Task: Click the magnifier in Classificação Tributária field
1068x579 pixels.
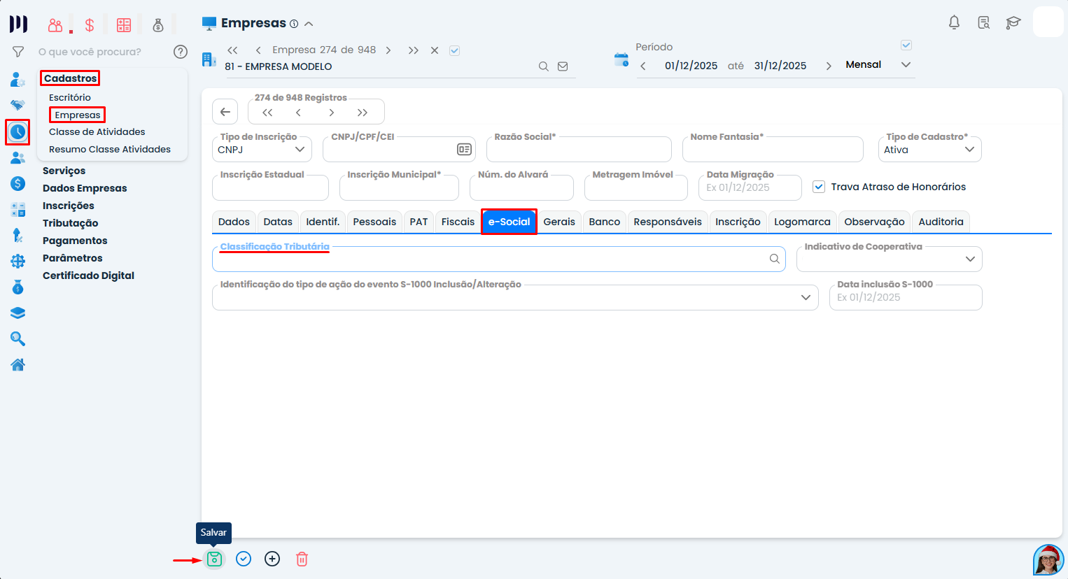Action: point(774,259)
